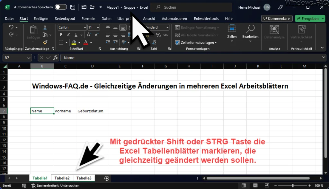329x189 pixels.
Task: Click the text orientation icon
Action: [x=124, y=42]
